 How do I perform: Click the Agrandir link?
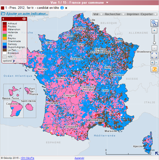79,158
